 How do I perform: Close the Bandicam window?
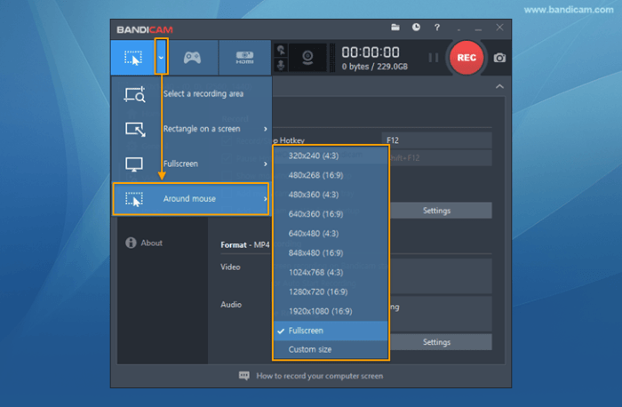499,28
